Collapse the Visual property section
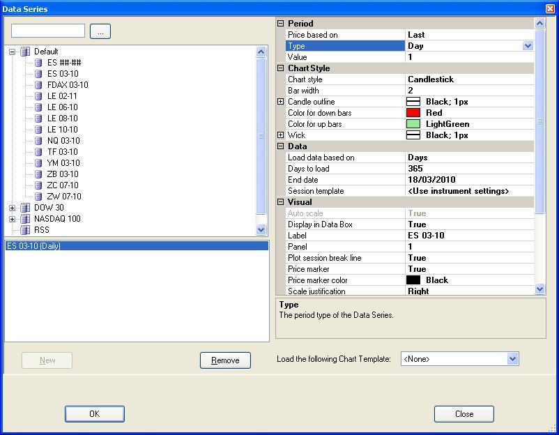 click(x=281, y=202)
